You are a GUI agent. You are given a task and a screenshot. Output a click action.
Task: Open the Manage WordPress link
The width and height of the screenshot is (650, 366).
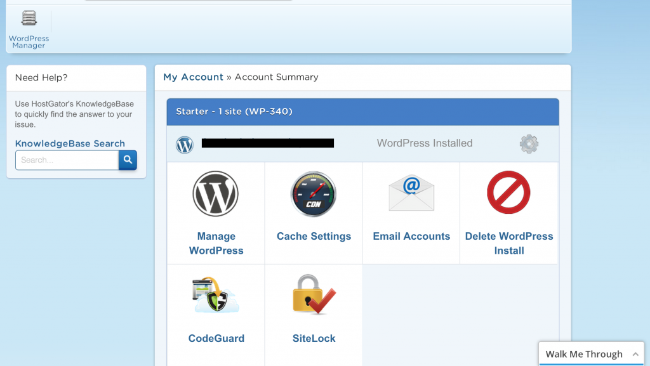point(216,244)
